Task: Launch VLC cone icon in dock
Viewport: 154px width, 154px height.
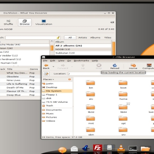Action: (121, 148)
